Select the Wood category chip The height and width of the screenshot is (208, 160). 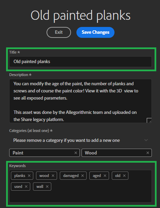117,153
